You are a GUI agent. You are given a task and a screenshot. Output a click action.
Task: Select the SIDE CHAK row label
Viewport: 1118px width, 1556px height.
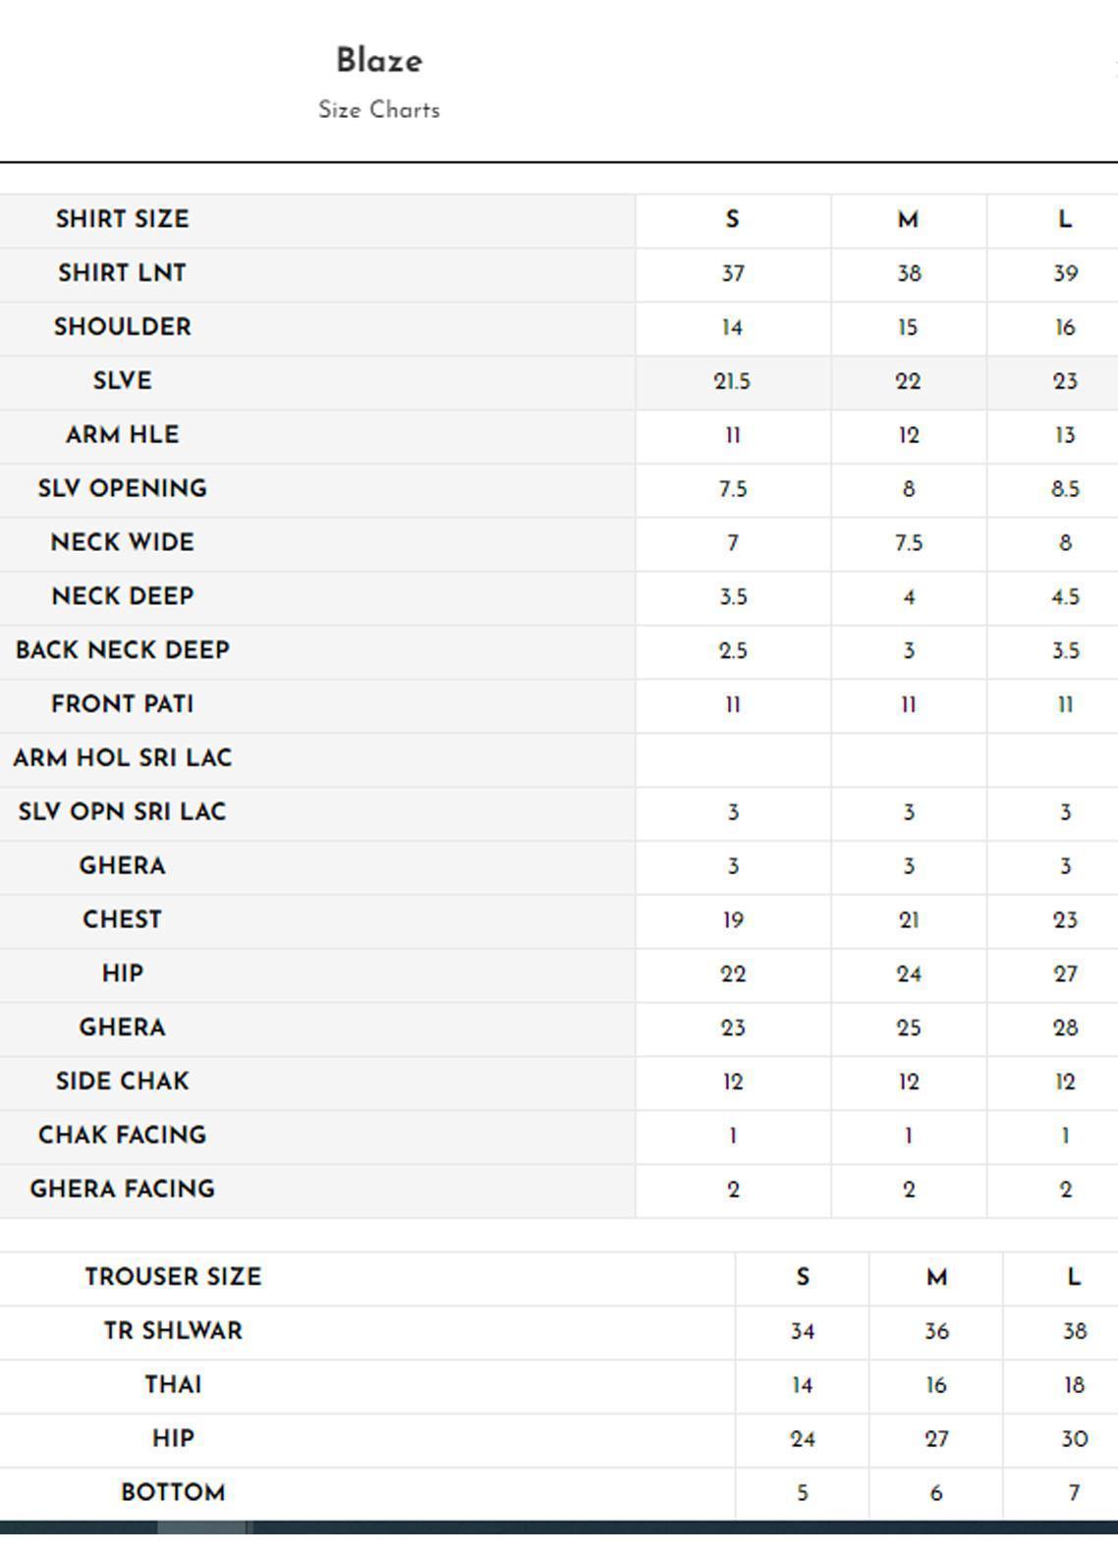122,1082
